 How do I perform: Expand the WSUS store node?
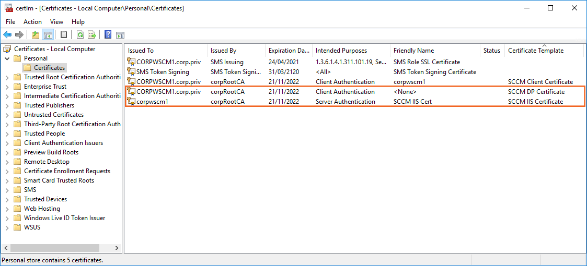pos(7,227)
